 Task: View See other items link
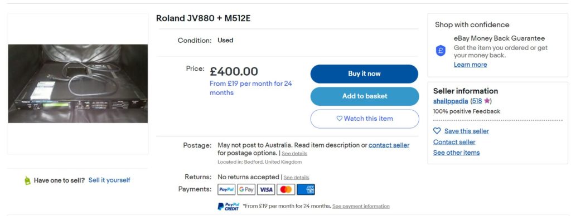tap(456, 153)
